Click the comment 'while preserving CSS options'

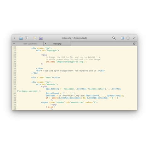[x=73, y=59]
